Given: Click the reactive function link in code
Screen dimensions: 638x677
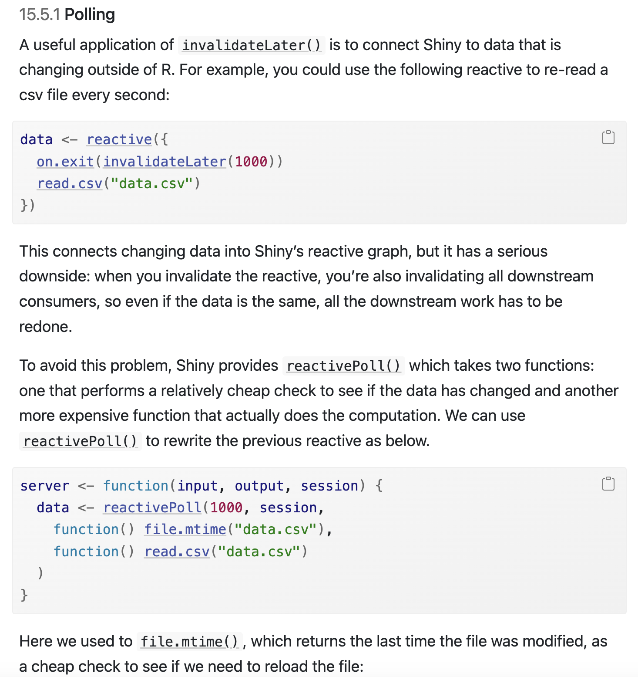Looking at the screenshot, I should (x=119, y=139).
